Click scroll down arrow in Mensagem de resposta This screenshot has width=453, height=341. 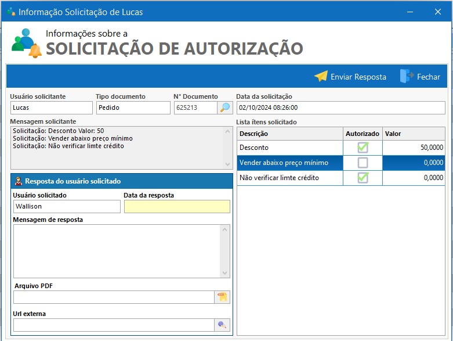pos(225,273)
